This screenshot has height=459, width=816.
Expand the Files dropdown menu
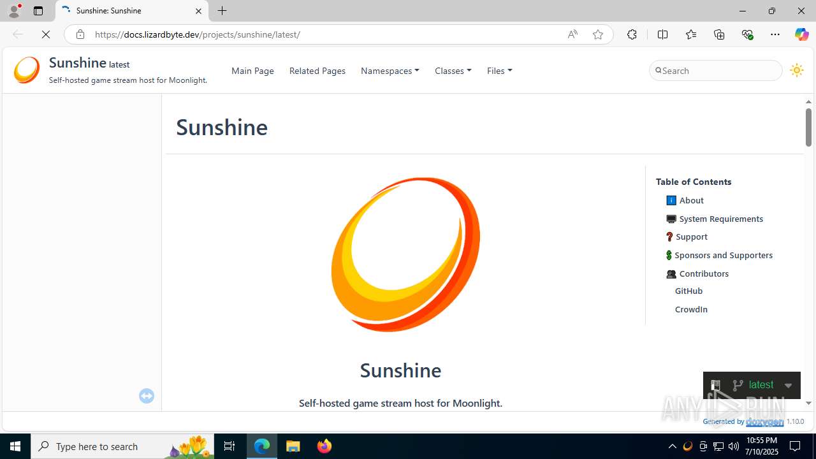500,71
